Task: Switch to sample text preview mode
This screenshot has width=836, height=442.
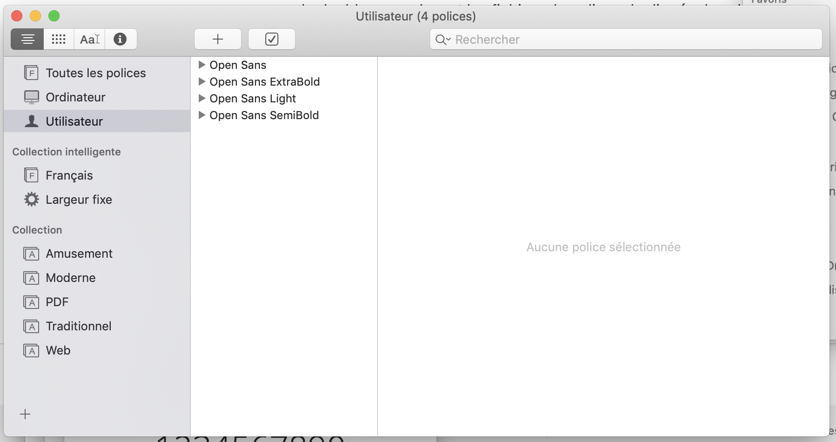Action: pyautogui.click(x=27, y=39)
